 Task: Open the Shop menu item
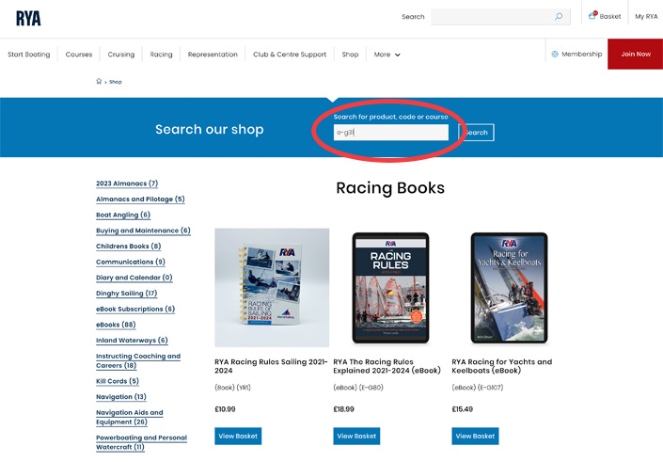point(350,55)
